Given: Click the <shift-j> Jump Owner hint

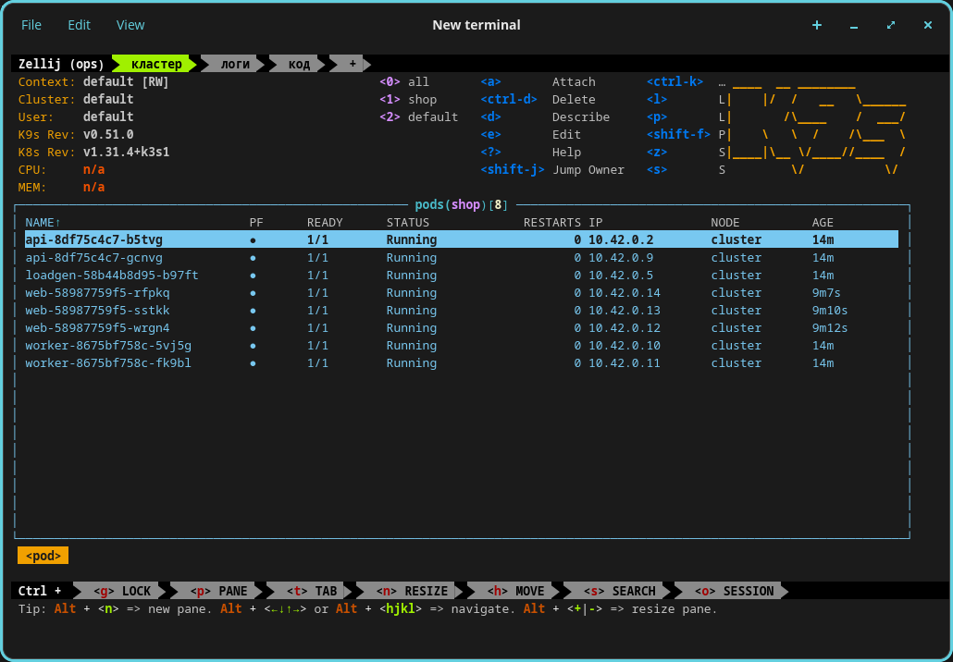Looking at the screenshot, I should click(x=552, y=169).
